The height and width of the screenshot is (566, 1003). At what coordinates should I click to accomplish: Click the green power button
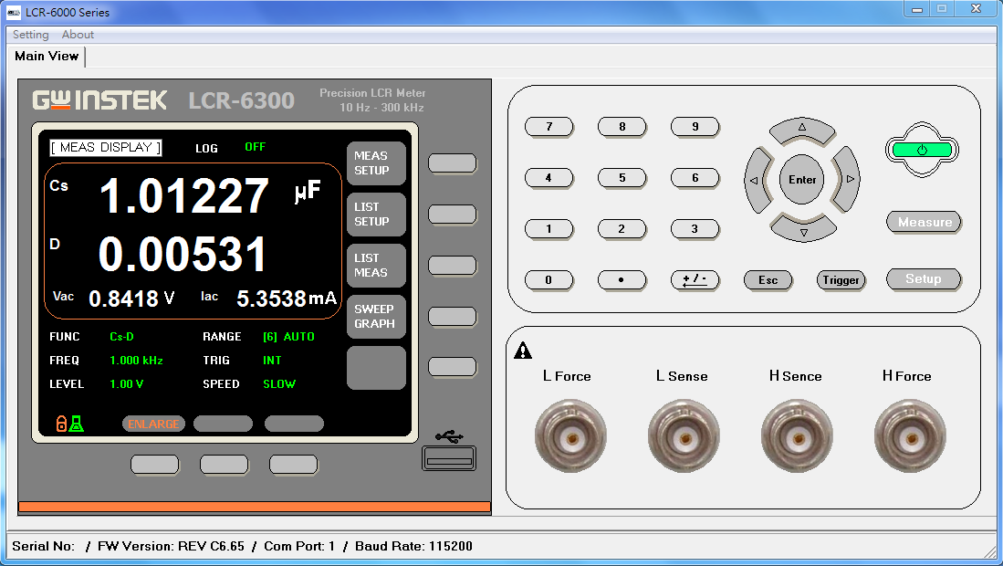point(922,151)
